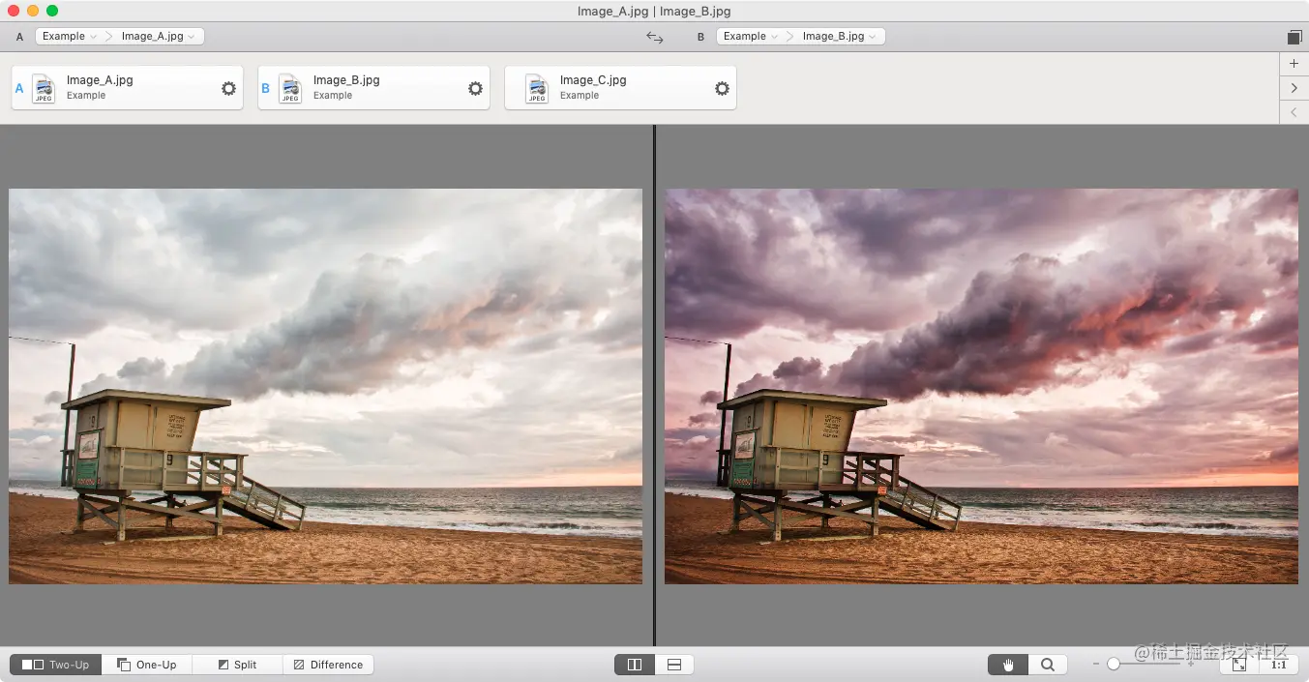Adjust the zoom slider knob
This screenshot has width=1309, height=682.
1114,664
